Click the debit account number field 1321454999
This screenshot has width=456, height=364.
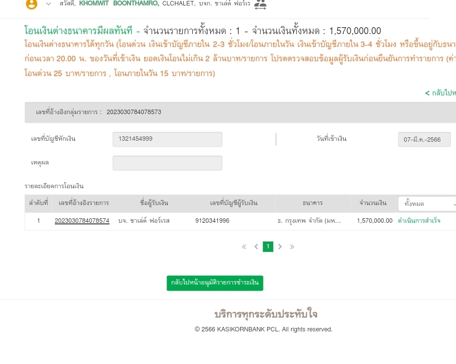tap(167, 139)
